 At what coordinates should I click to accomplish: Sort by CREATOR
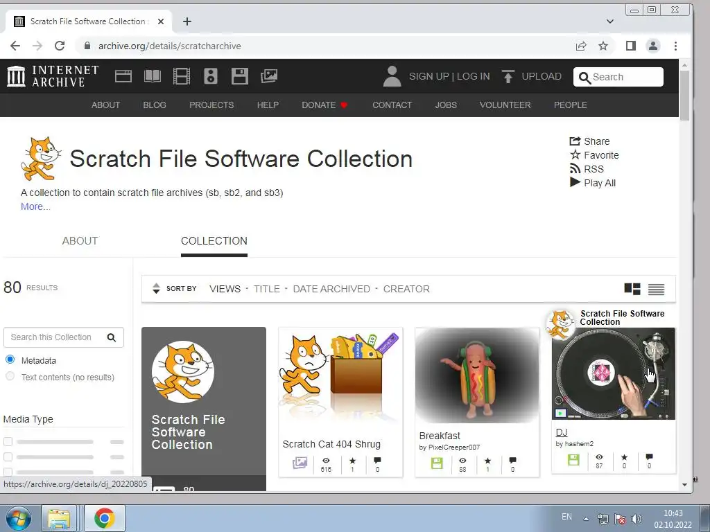coord(406,289)
